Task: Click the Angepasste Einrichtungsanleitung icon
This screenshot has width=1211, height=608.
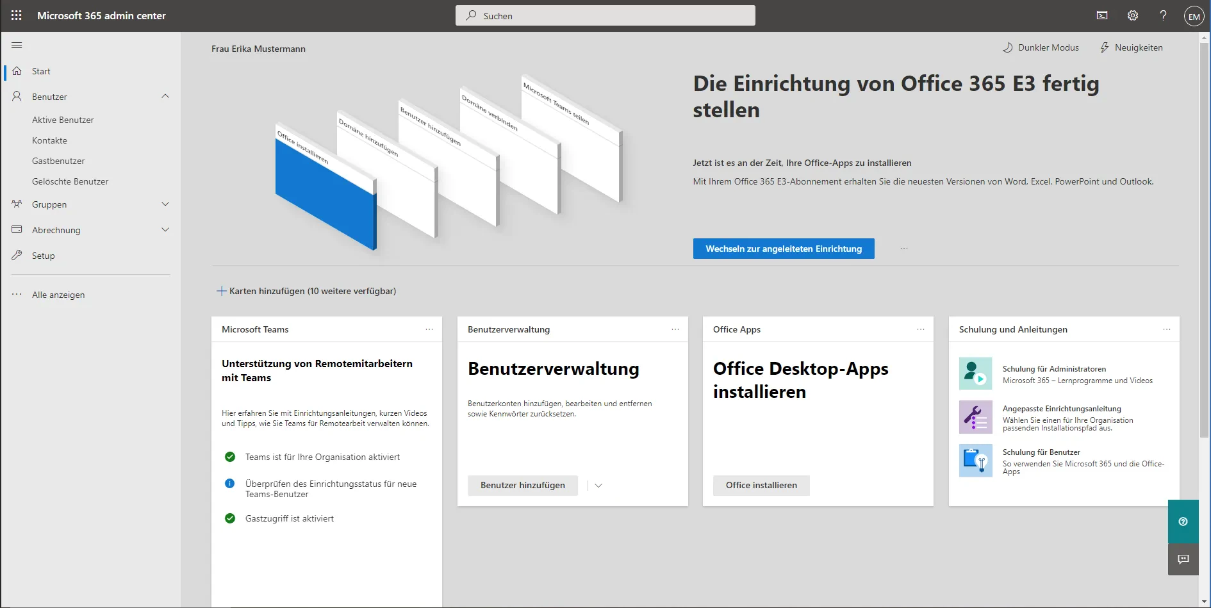Action: [x=976, y=417]
